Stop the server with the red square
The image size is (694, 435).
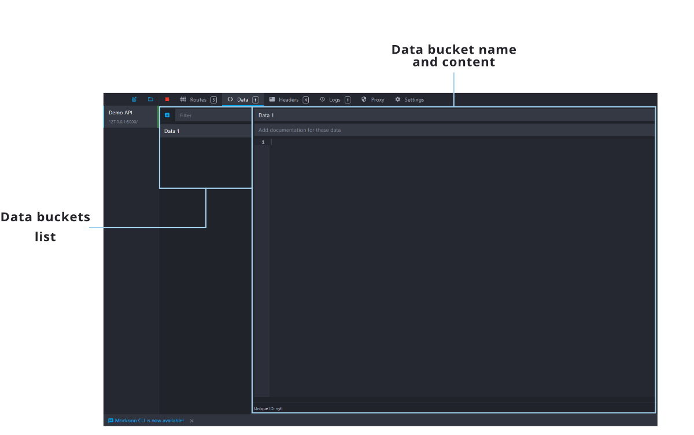point(167,99)
